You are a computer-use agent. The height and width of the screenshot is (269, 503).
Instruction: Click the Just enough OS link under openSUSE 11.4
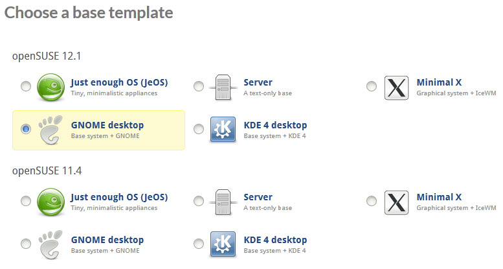click(x=119, y=197)
